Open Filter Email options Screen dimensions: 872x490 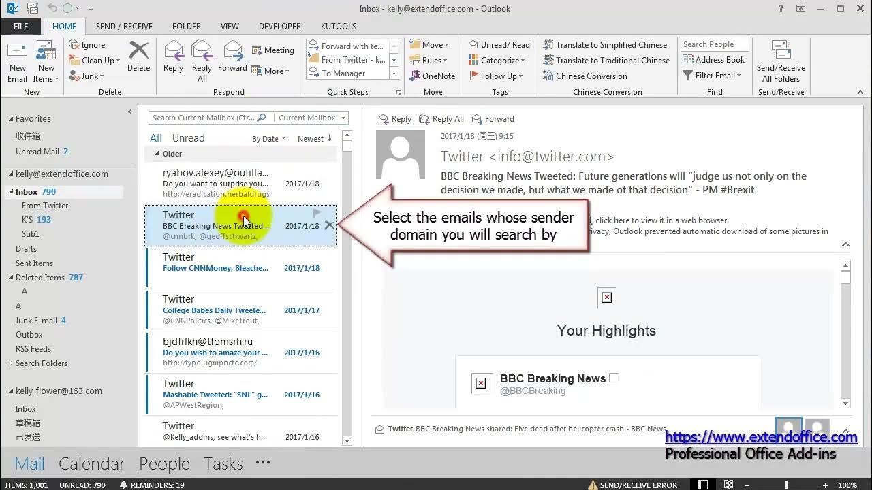tap(711, 76)
